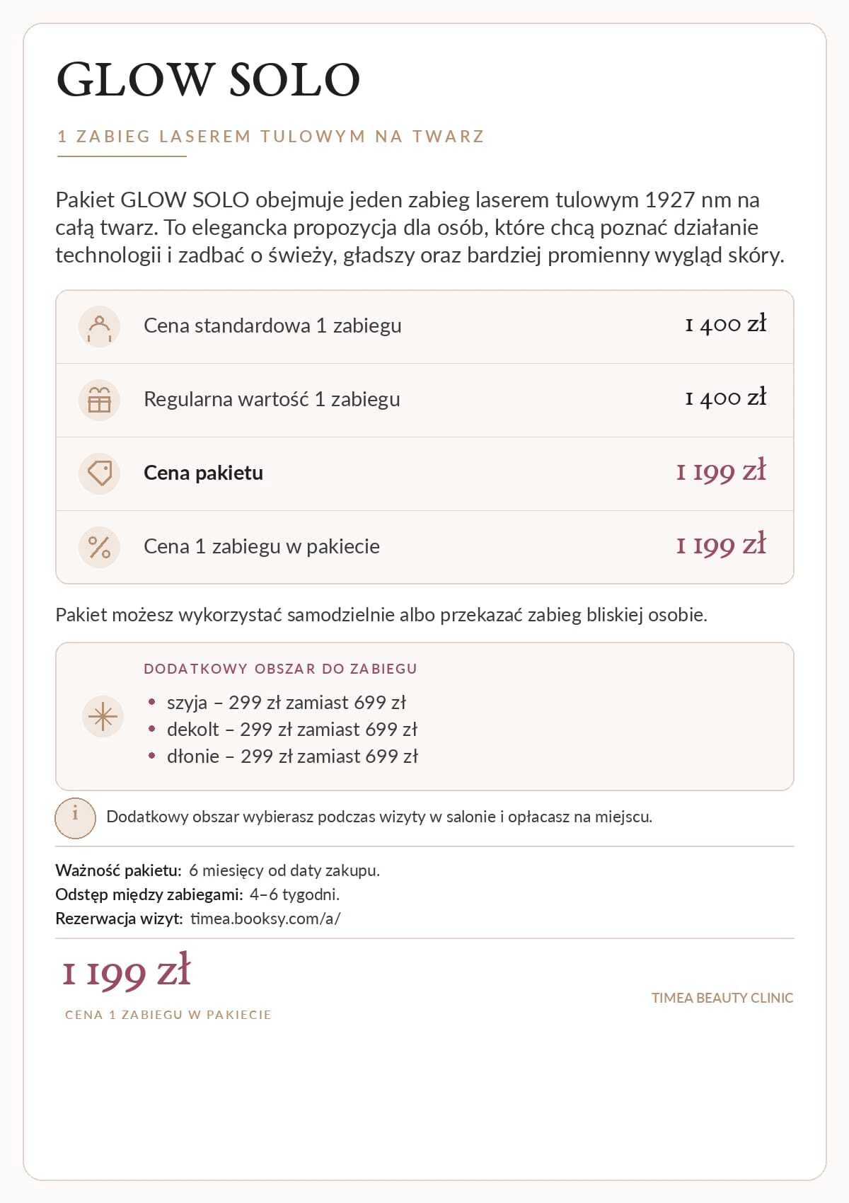Click the TIMEA BEAUTY CLINIC brand text
This screenshot has width=849, height=1203.
click(x=722, y=998)
